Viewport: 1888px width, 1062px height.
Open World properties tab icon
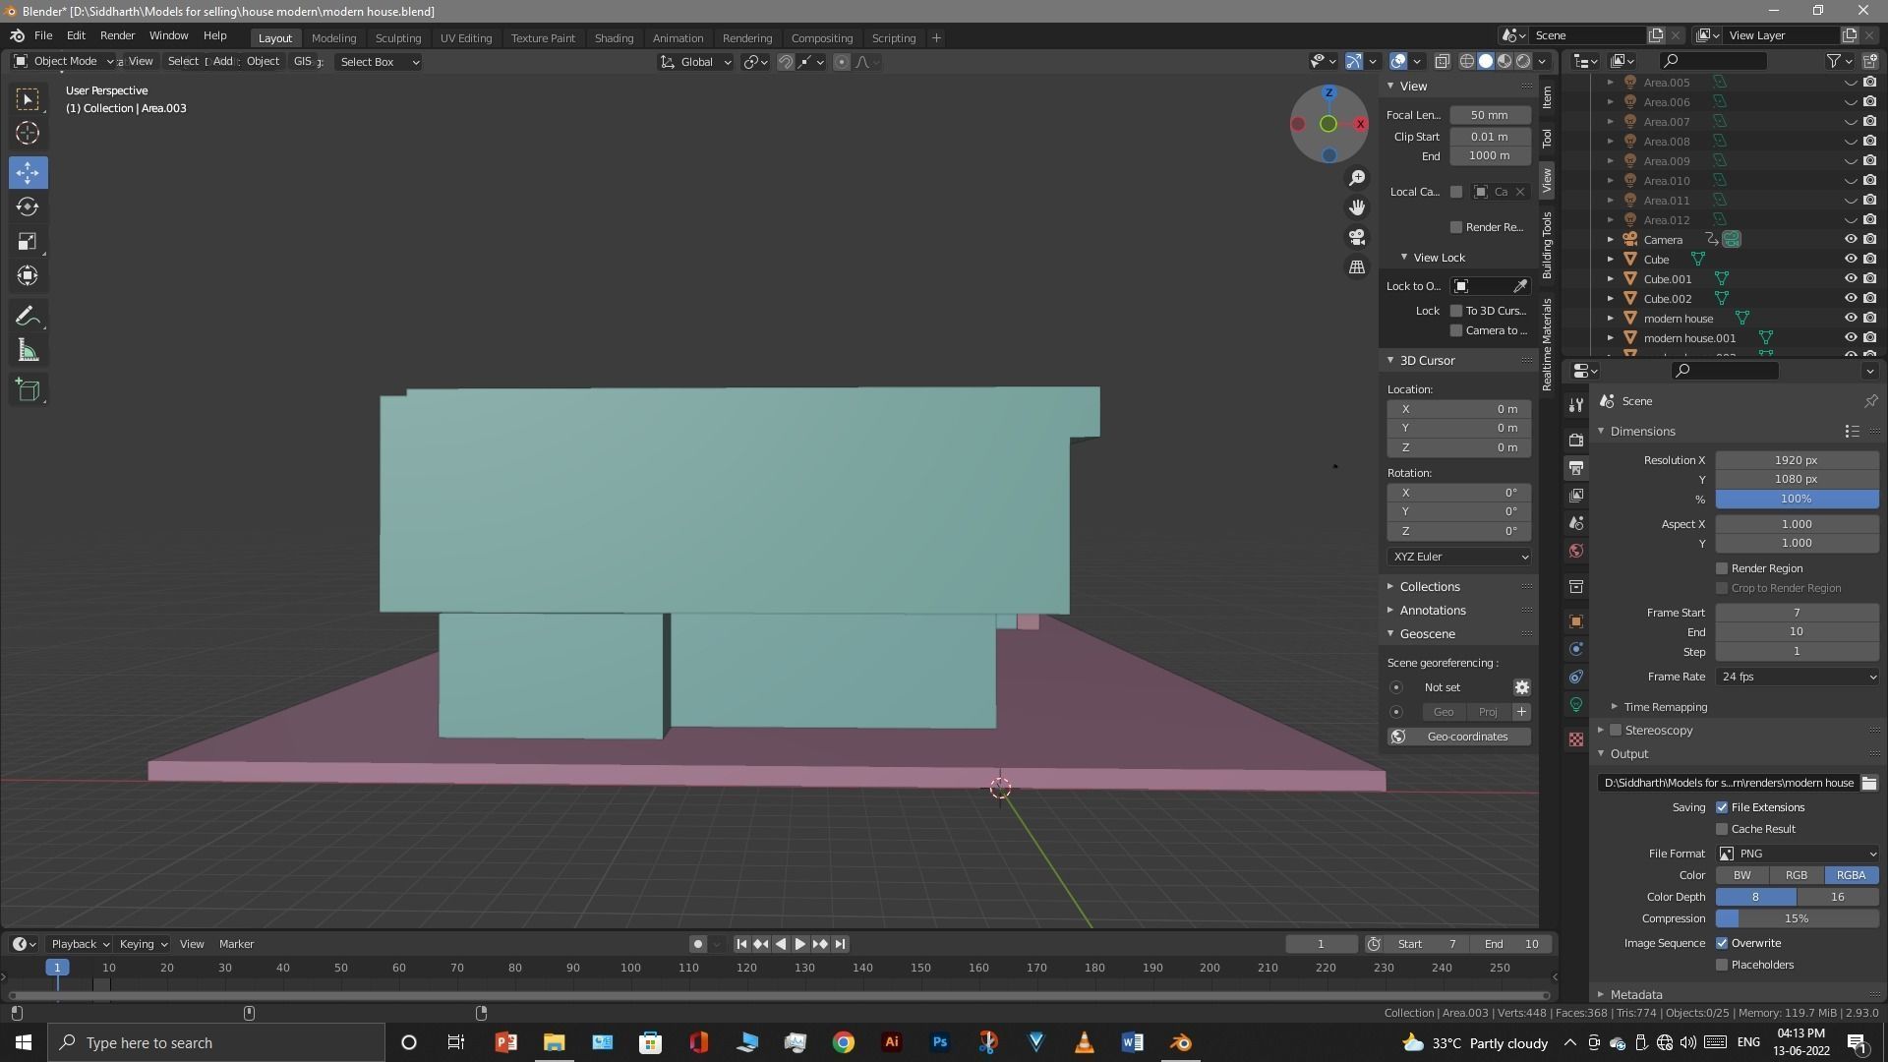[1576, 551]
